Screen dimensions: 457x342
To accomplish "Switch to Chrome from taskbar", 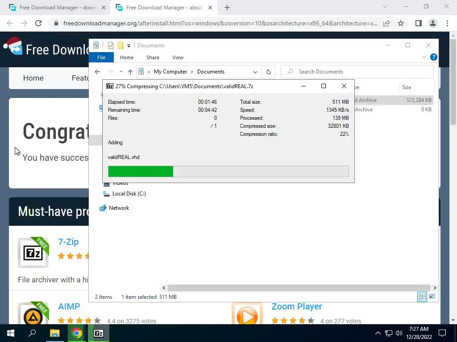I will tap(77, 333).
